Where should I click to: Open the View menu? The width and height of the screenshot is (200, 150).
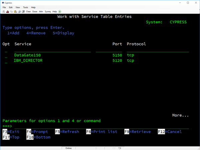18,7
